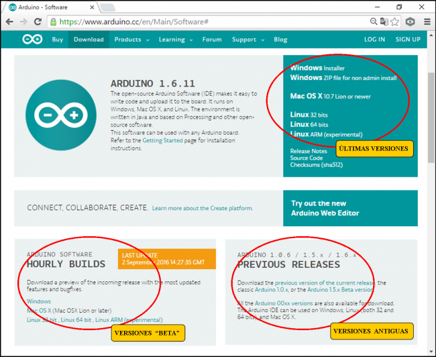The image size is (436, 357).
Task: Click the vertical scrollbar thumb
Action: 431,117
